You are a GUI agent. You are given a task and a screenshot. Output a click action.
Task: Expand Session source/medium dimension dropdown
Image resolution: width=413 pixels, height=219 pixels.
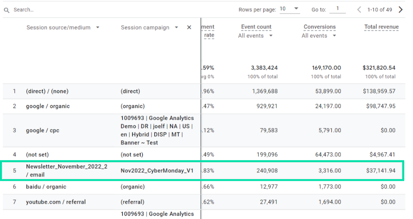[x=98, y=28]
